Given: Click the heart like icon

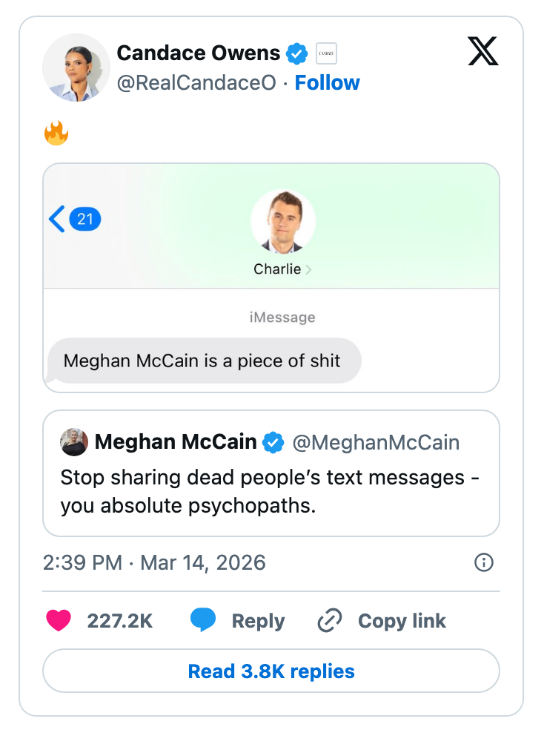Looking at the screenshot, I should (x=59, y=620).
